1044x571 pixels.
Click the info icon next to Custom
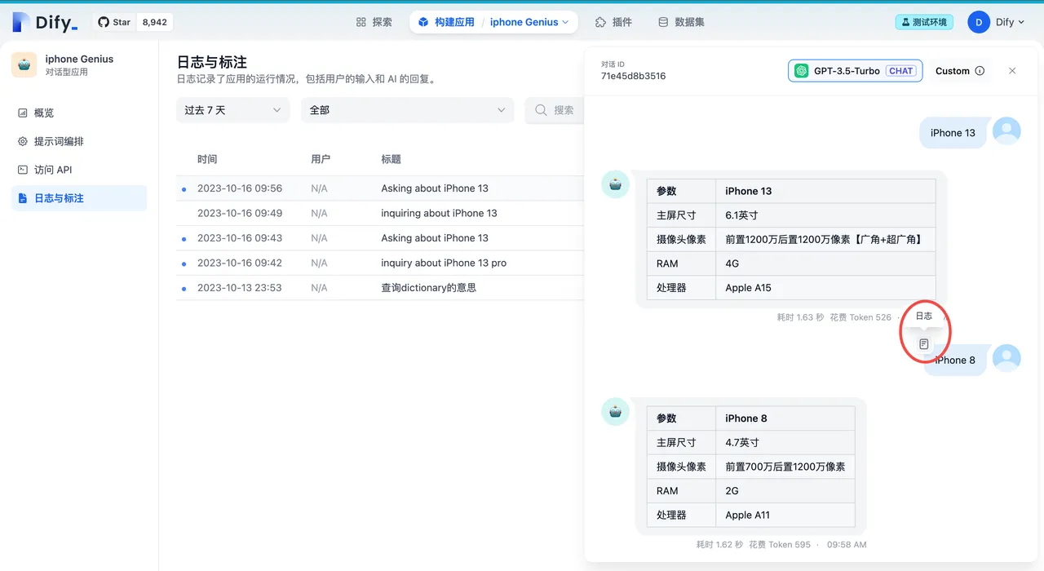980,71
